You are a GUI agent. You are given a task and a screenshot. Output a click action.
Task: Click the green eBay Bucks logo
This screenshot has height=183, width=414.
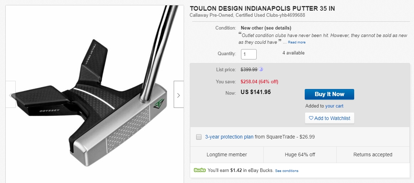[200, 170]
